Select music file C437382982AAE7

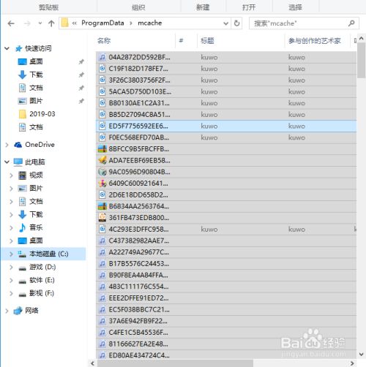(x=226, y=241)
